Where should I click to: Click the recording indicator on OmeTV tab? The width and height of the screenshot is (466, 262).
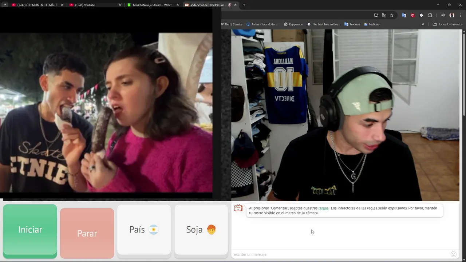229,5
